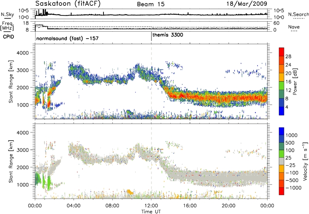Click the "1000" tick of the velocity panel
Viewport: 309px width, 214px height.
tap(22, 185)
